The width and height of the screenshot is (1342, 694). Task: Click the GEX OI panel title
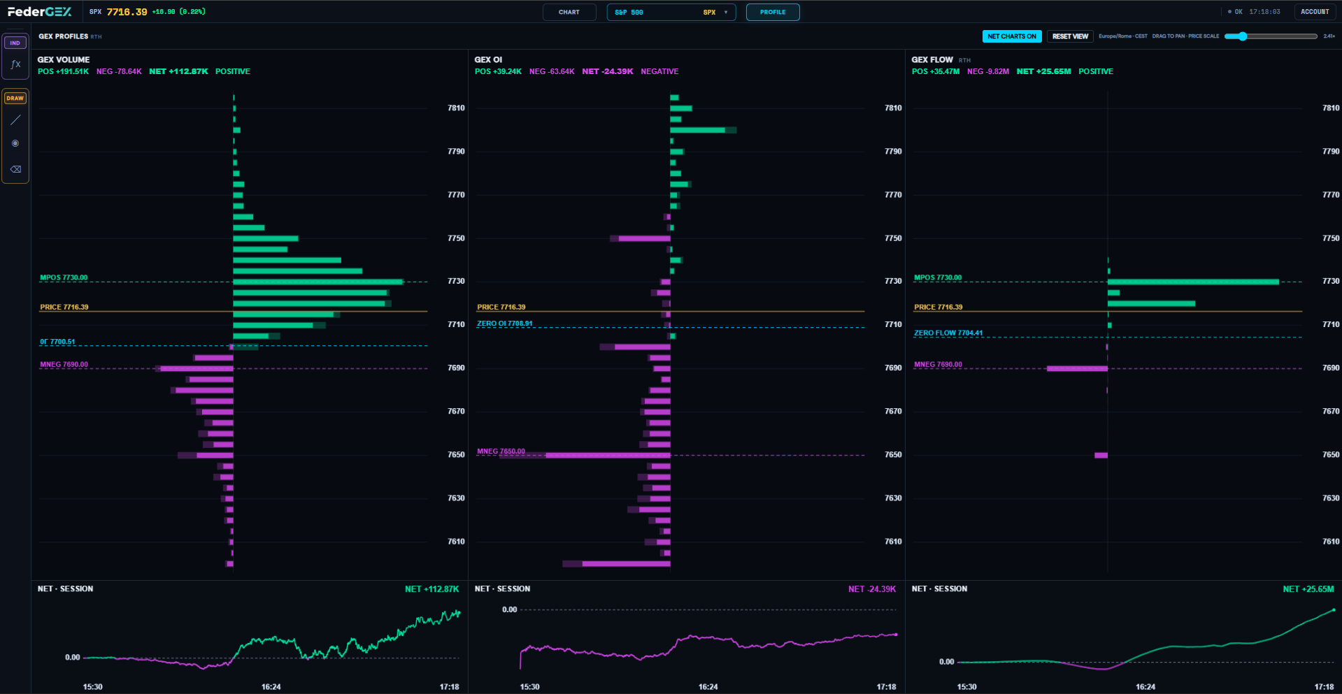pos(488,60)
